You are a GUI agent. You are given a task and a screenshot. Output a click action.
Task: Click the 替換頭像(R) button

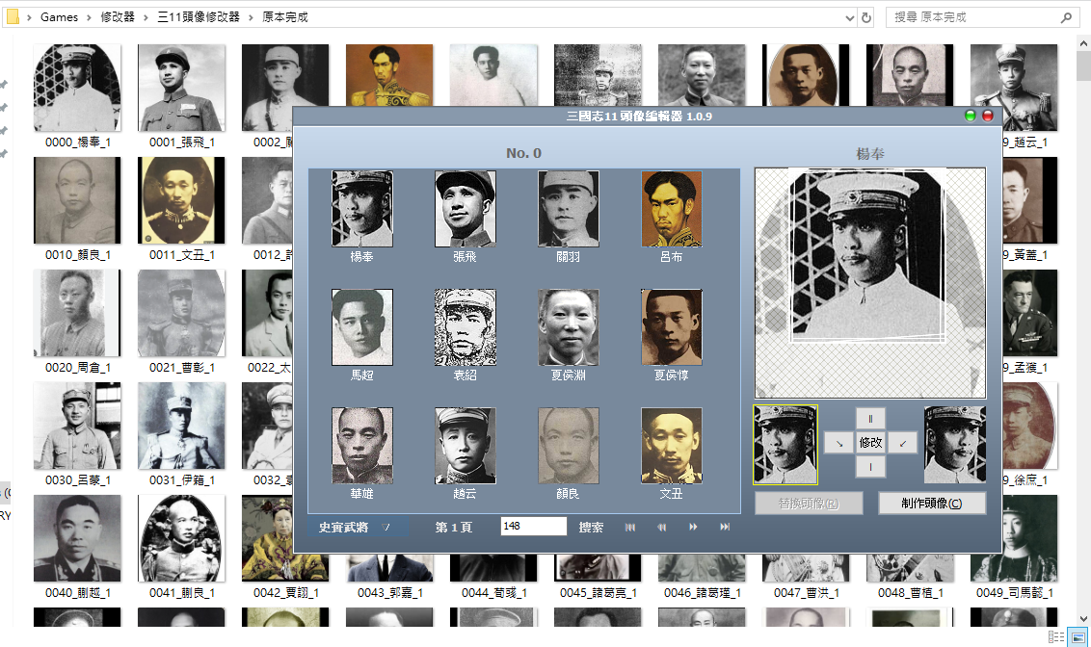click(809, 504)
